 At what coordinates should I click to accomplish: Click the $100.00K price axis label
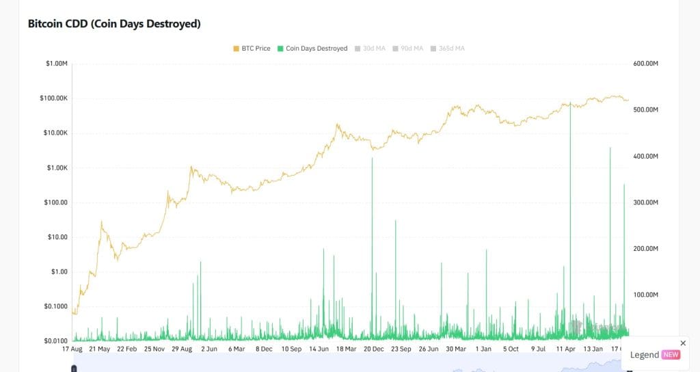[53, 98]
